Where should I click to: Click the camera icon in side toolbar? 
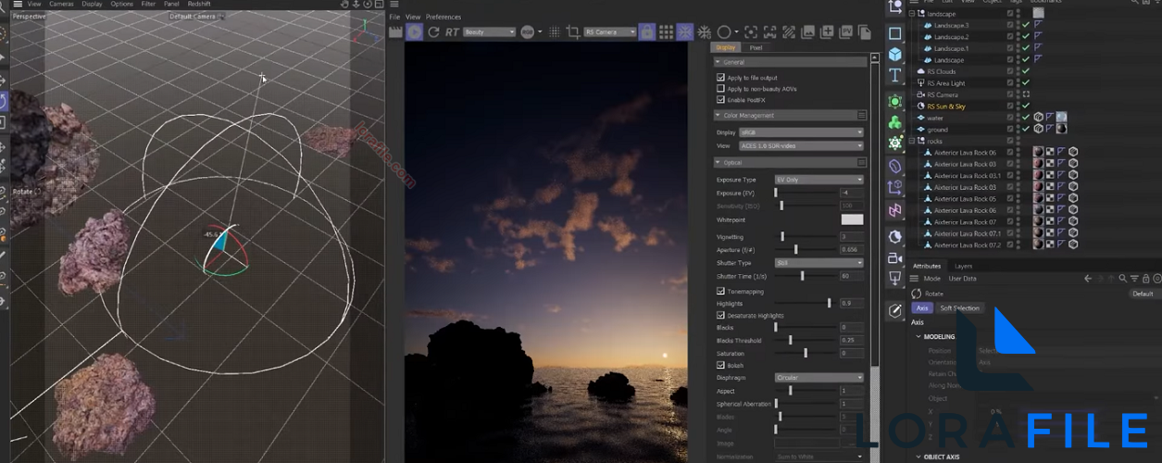[x=895, y=257]
